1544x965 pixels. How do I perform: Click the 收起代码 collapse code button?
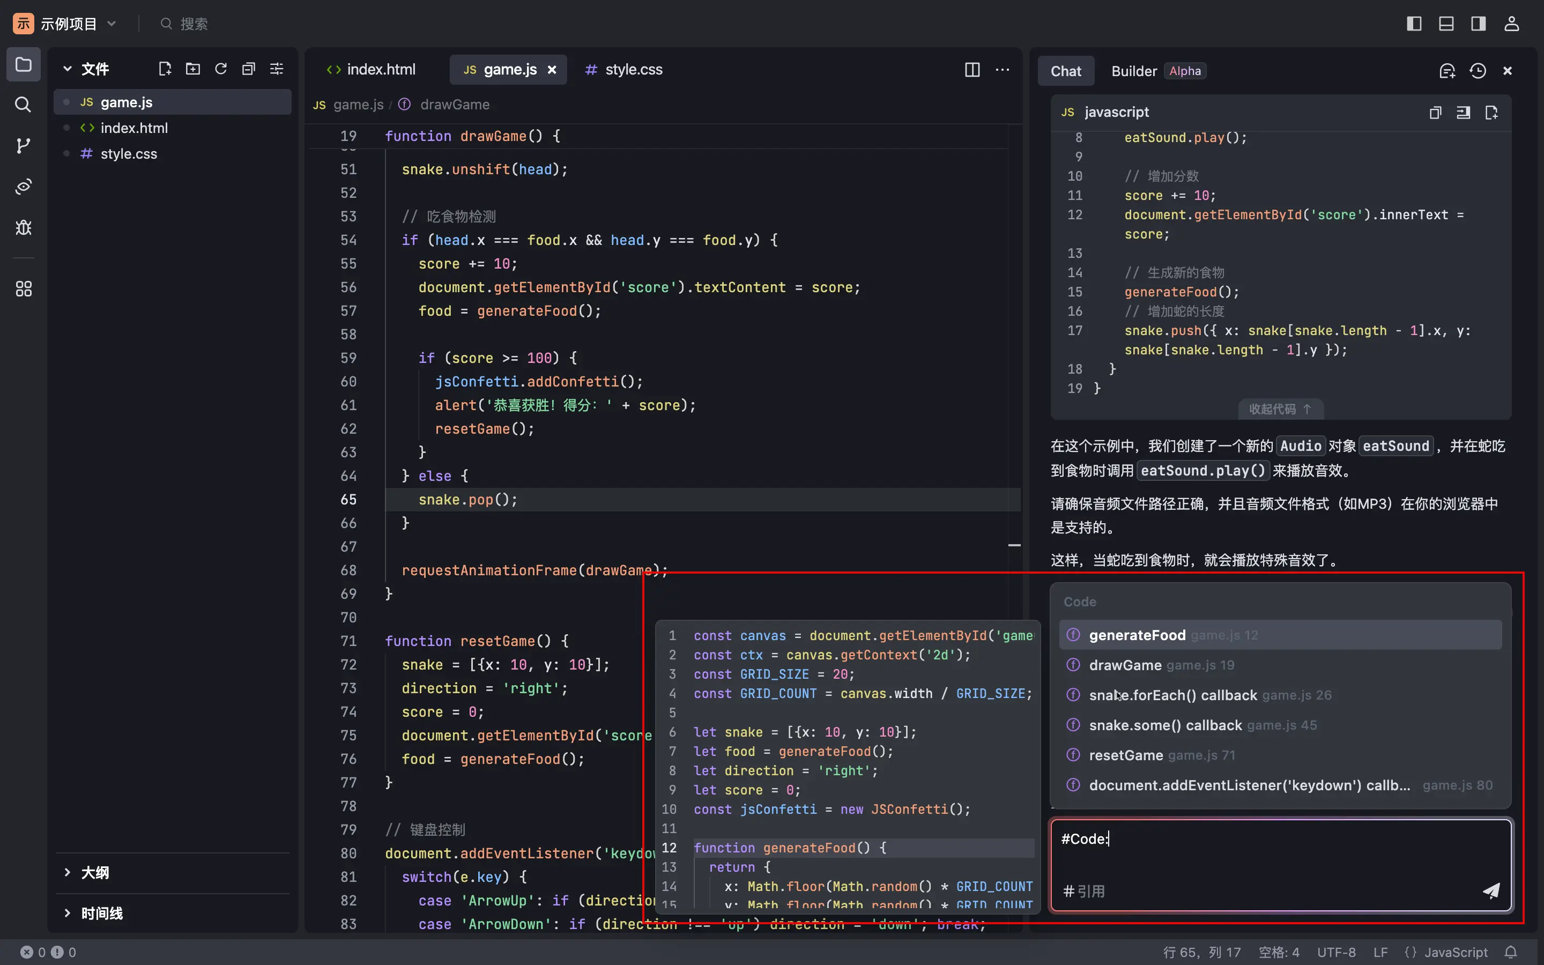tap(1280, 409)
